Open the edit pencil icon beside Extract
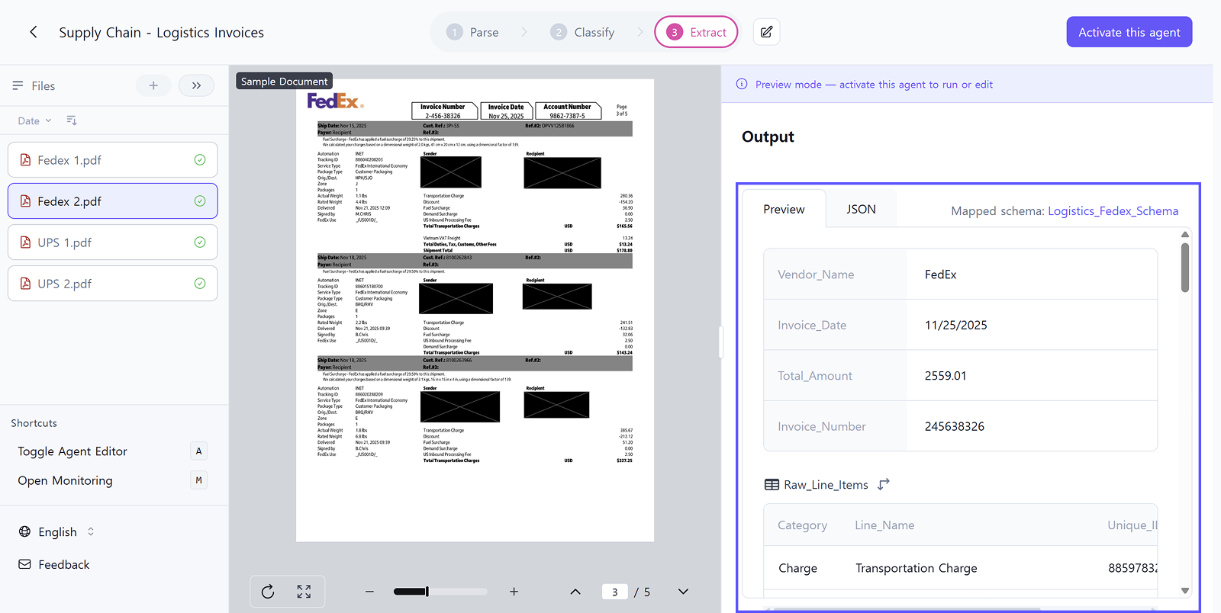This screenshot has width=1221, height=613. point(766,32)
